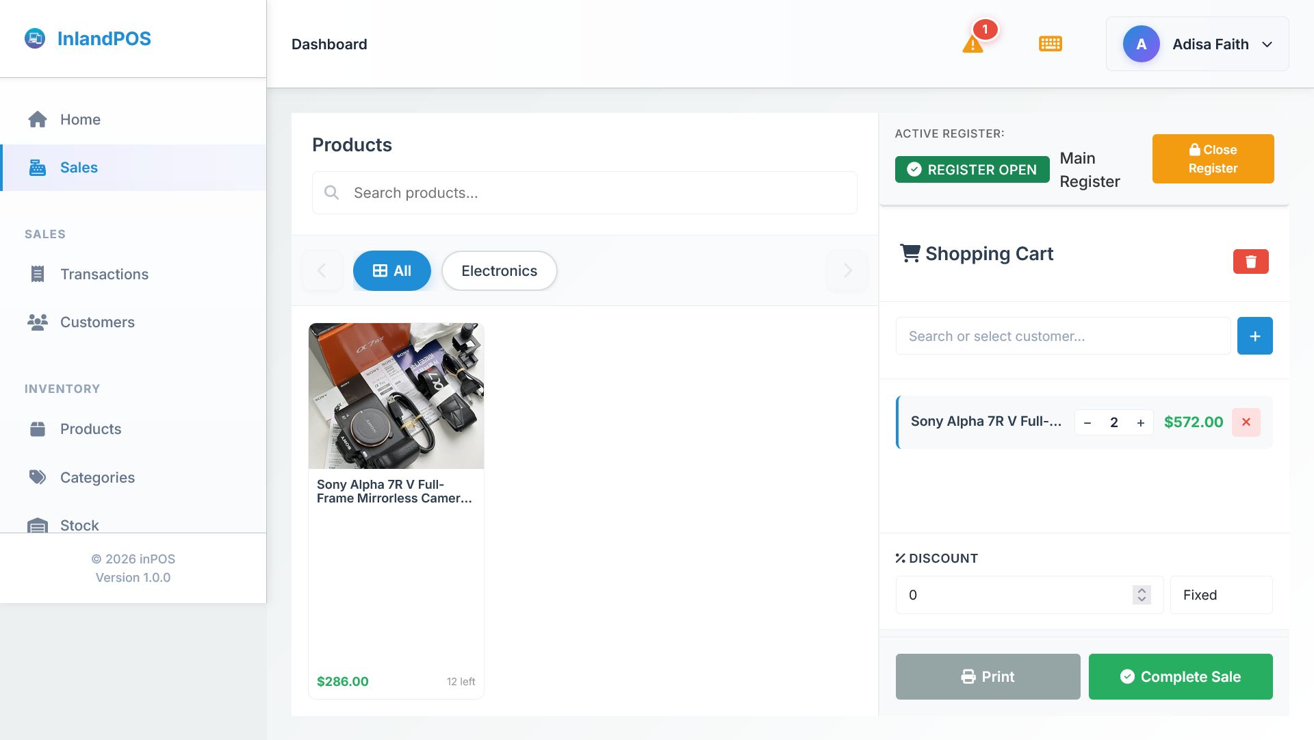Remove Sony Alpha item from the cart

coord(1246,422)
